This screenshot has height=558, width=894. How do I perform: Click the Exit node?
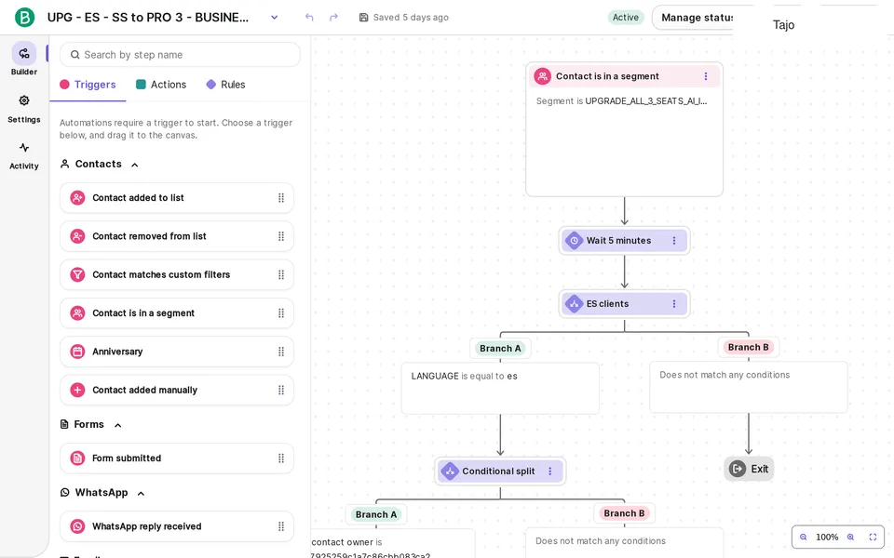(749, 469)
